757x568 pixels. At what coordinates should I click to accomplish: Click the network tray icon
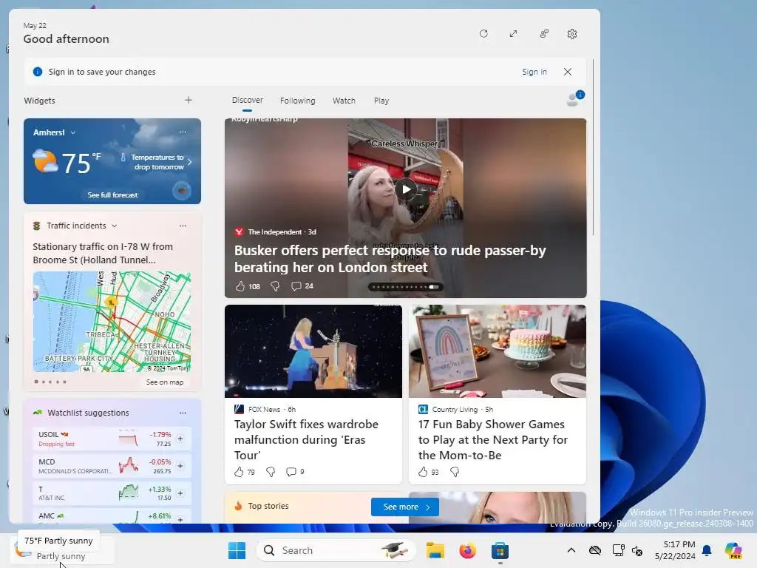(x=619, y=550)
